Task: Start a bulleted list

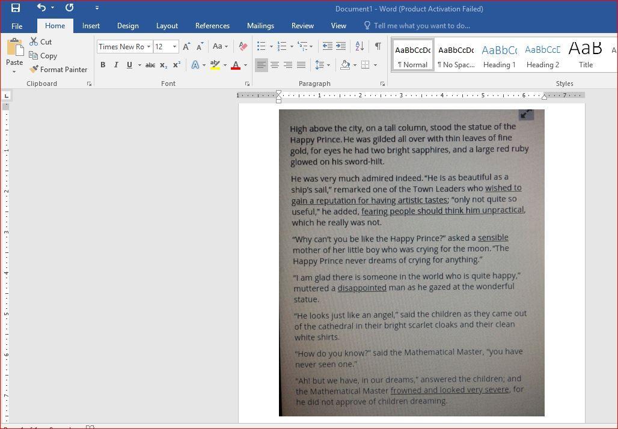Action: click(x=262, y=46)
